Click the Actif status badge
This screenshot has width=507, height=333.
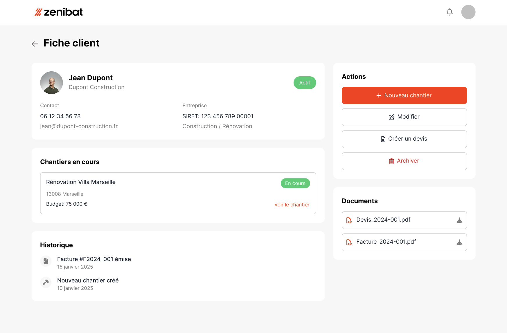click(x=305, y=83)
